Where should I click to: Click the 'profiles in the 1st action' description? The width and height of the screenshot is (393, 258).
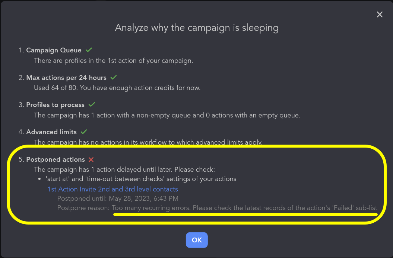click(113, 60)
